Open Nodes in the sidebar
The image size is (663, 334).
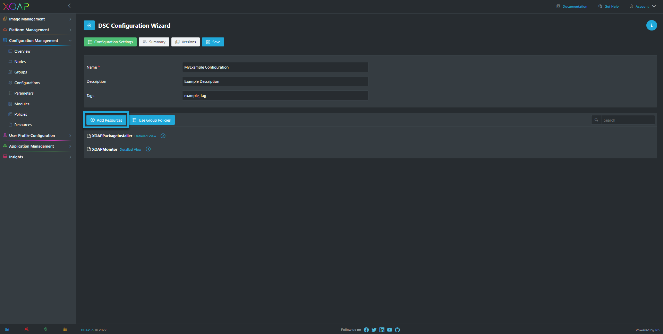pos(20,62)
